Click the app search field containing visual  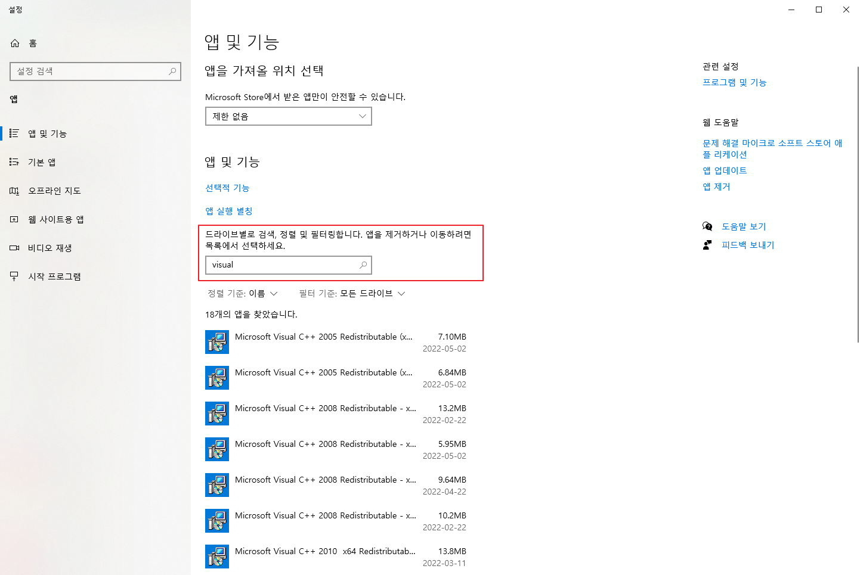(x=289, y=265)
